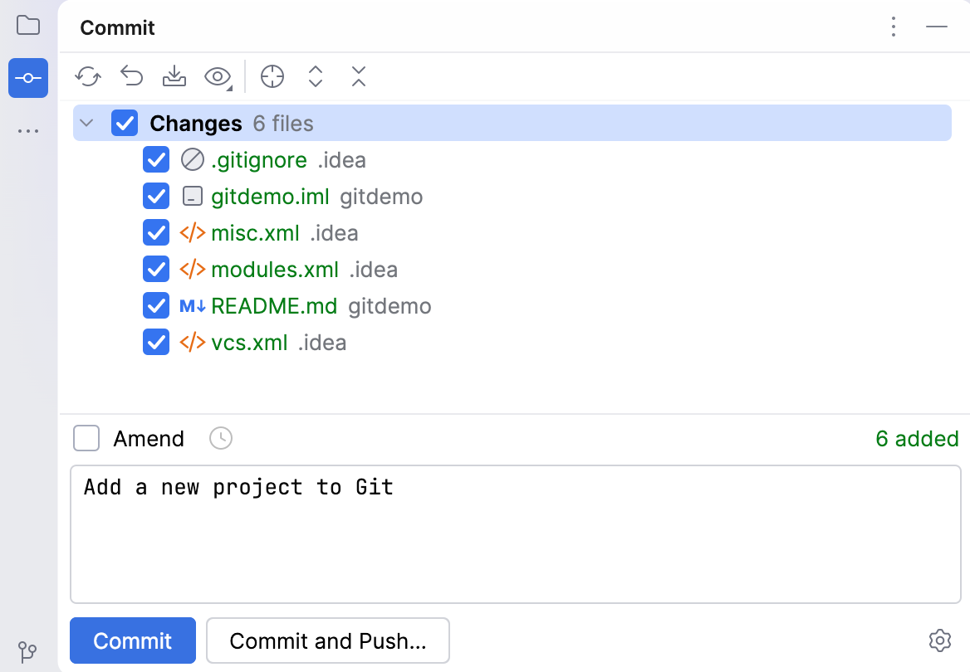Image resolution: width=970 pixels, height=672 pixels.
Task: Open commit options with the gear icon
Action: click(940, 640)
